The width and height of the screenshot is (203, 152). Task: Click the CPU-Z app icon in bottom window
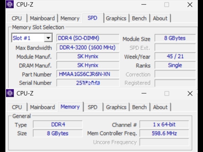coord(10,93)
